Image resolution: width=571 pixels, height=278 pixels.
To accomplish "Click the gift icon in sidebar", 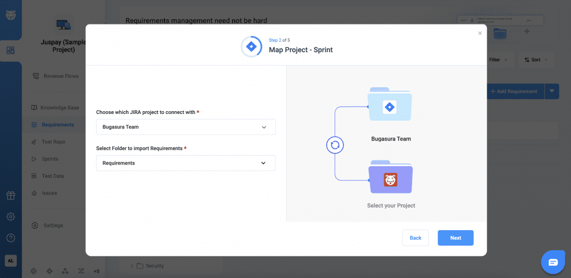I will 11,195.
